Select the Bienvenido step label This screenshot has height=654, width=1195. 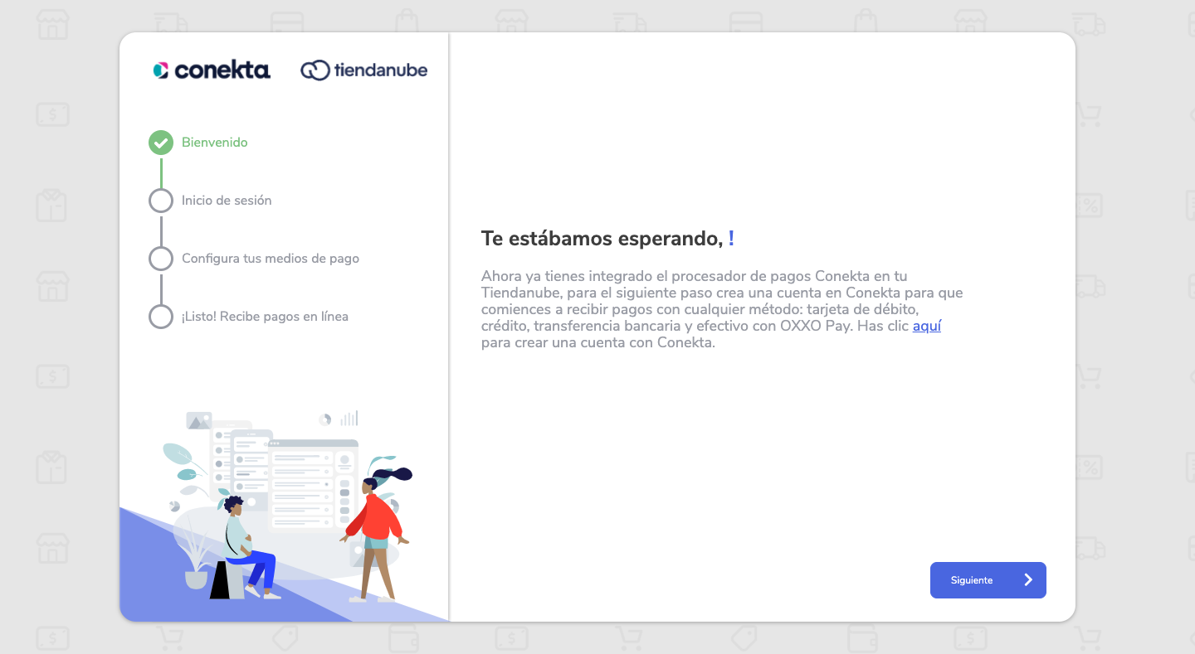point(215,143)
